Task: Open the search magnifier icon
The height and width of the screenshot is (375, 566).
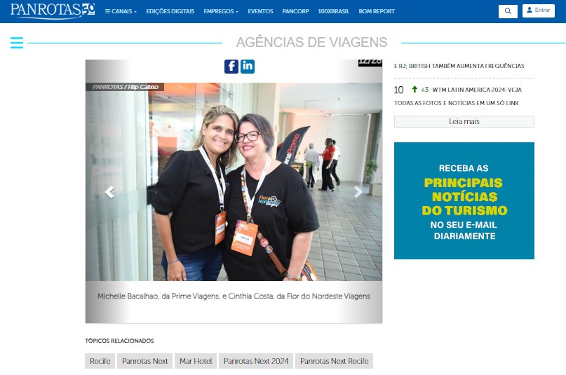Action: [508, 11]
